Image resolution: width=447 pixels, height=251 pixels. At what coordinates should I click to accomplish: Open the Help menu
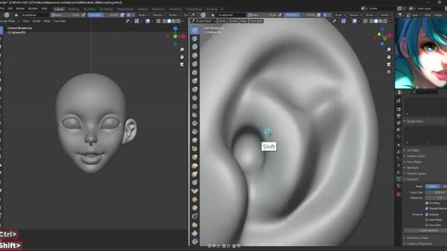click(x=44, y=8)
